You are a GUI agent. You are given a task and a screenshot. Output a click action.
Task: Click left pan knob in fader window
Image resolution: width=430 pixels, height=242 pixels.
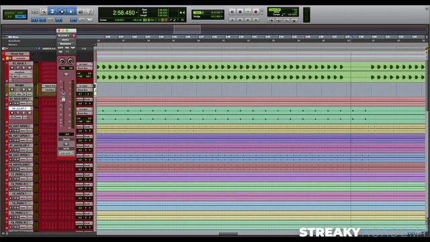[62, 61]
